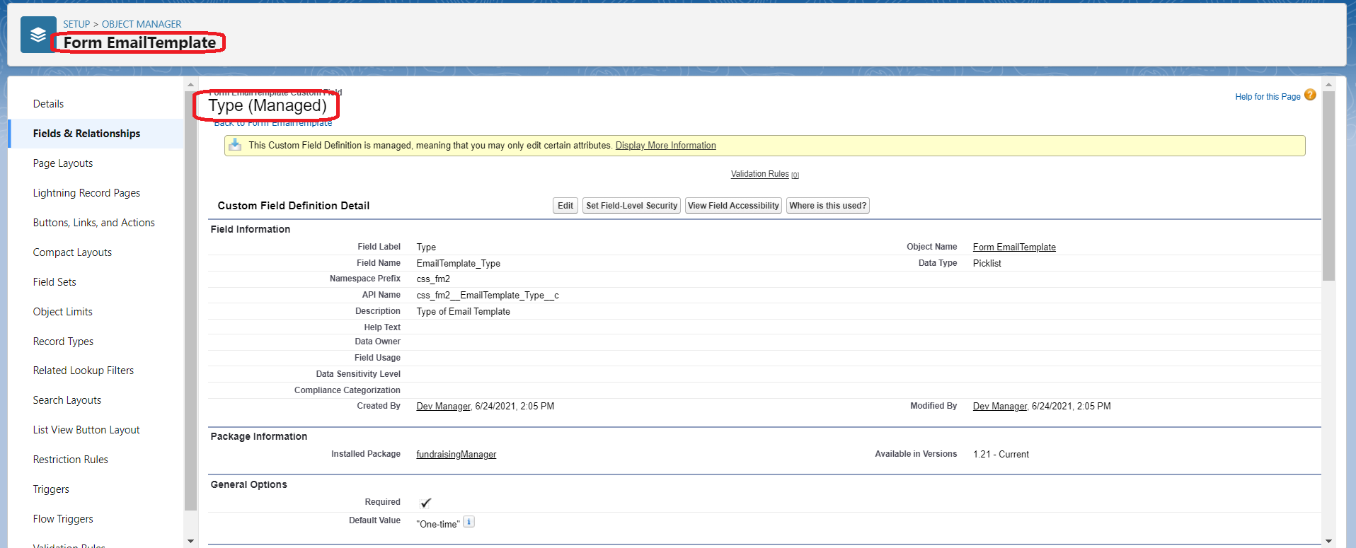Viewport: 1356px width, 548px height.
Task: Click Where is this used? button
Action: [x=828, y=206]
